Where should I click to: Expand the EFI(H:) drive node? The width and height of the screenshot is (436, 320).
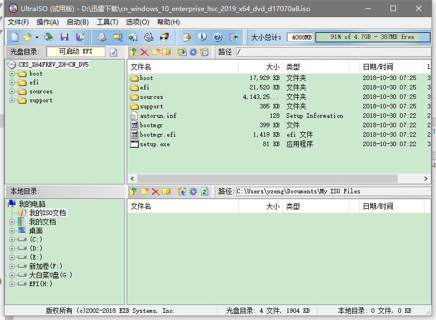[x=12, y=284]
